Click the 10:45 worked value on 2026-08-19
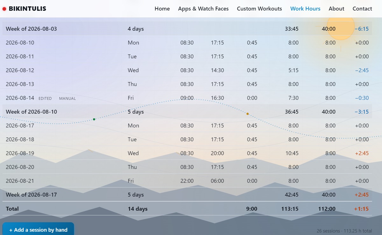Viewport: 382px width, 235px height. [x=292, y=153]
